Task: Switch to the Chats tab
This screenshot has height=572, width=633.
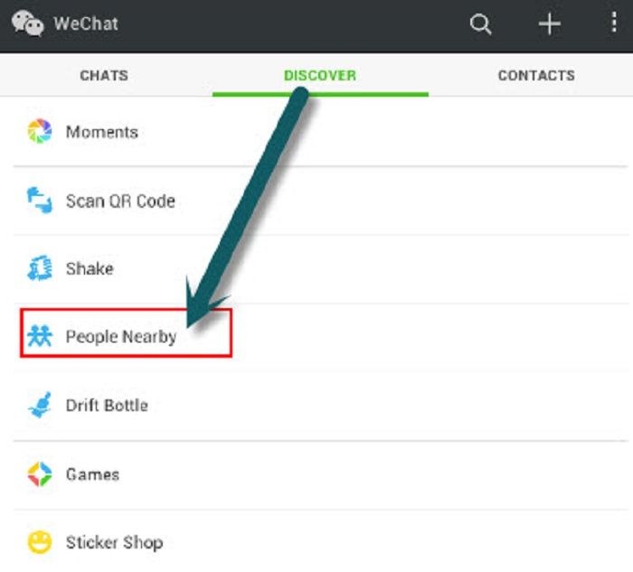Action: coord(104,75)
